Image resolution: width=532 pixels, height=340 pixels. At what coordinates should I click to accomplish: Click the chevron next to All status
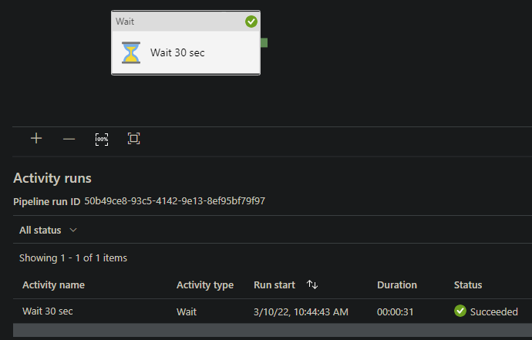(73, 230)
